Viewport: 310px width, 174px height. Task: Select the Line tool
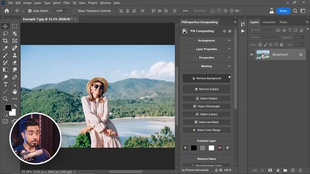(x=5, y=91)
